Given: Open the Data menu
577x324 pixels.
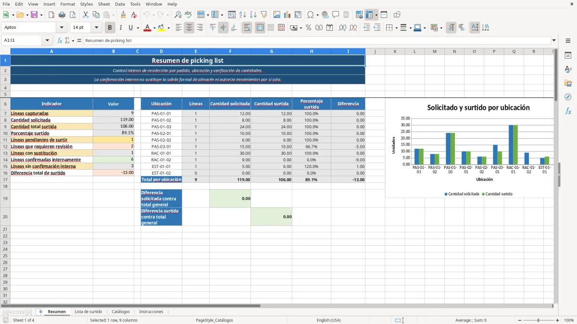Looking at the screenshot, I should point(120,4).
